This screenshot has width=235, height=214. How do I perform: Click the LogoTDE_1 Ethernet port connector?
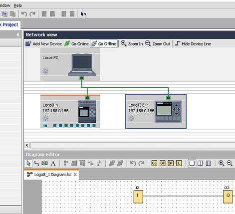coord(168,98)
